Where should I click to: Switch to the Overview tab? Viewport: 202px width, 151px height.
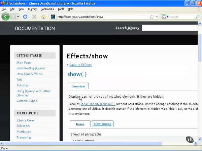(x=78, y=86)
